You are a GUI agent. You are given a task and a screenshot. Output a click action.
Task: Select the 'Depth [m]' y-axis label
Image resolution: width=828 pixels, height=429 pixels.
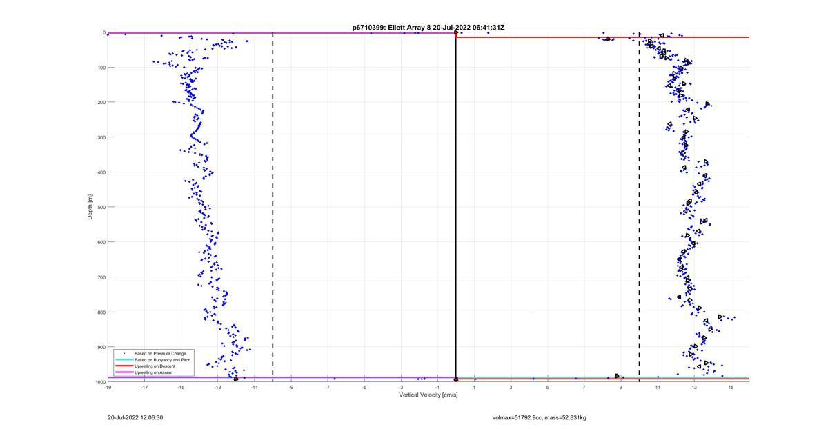click(x=90, y=207)
